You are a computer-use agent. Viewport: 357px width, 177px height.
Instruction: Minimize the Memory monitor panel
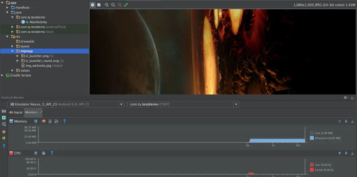click(x=353, y=121)
